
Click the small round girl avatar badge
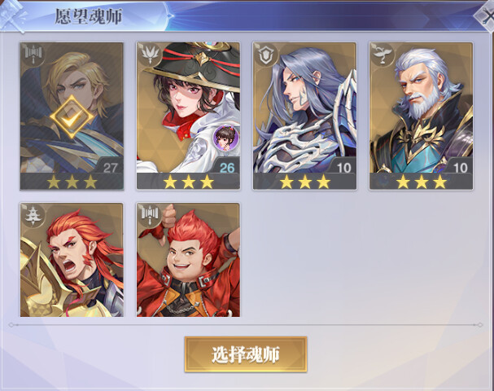click(226, 138)
